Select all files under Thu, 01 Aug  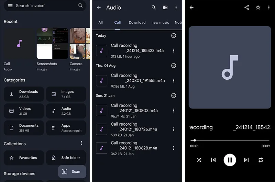[x=174, y=66]
